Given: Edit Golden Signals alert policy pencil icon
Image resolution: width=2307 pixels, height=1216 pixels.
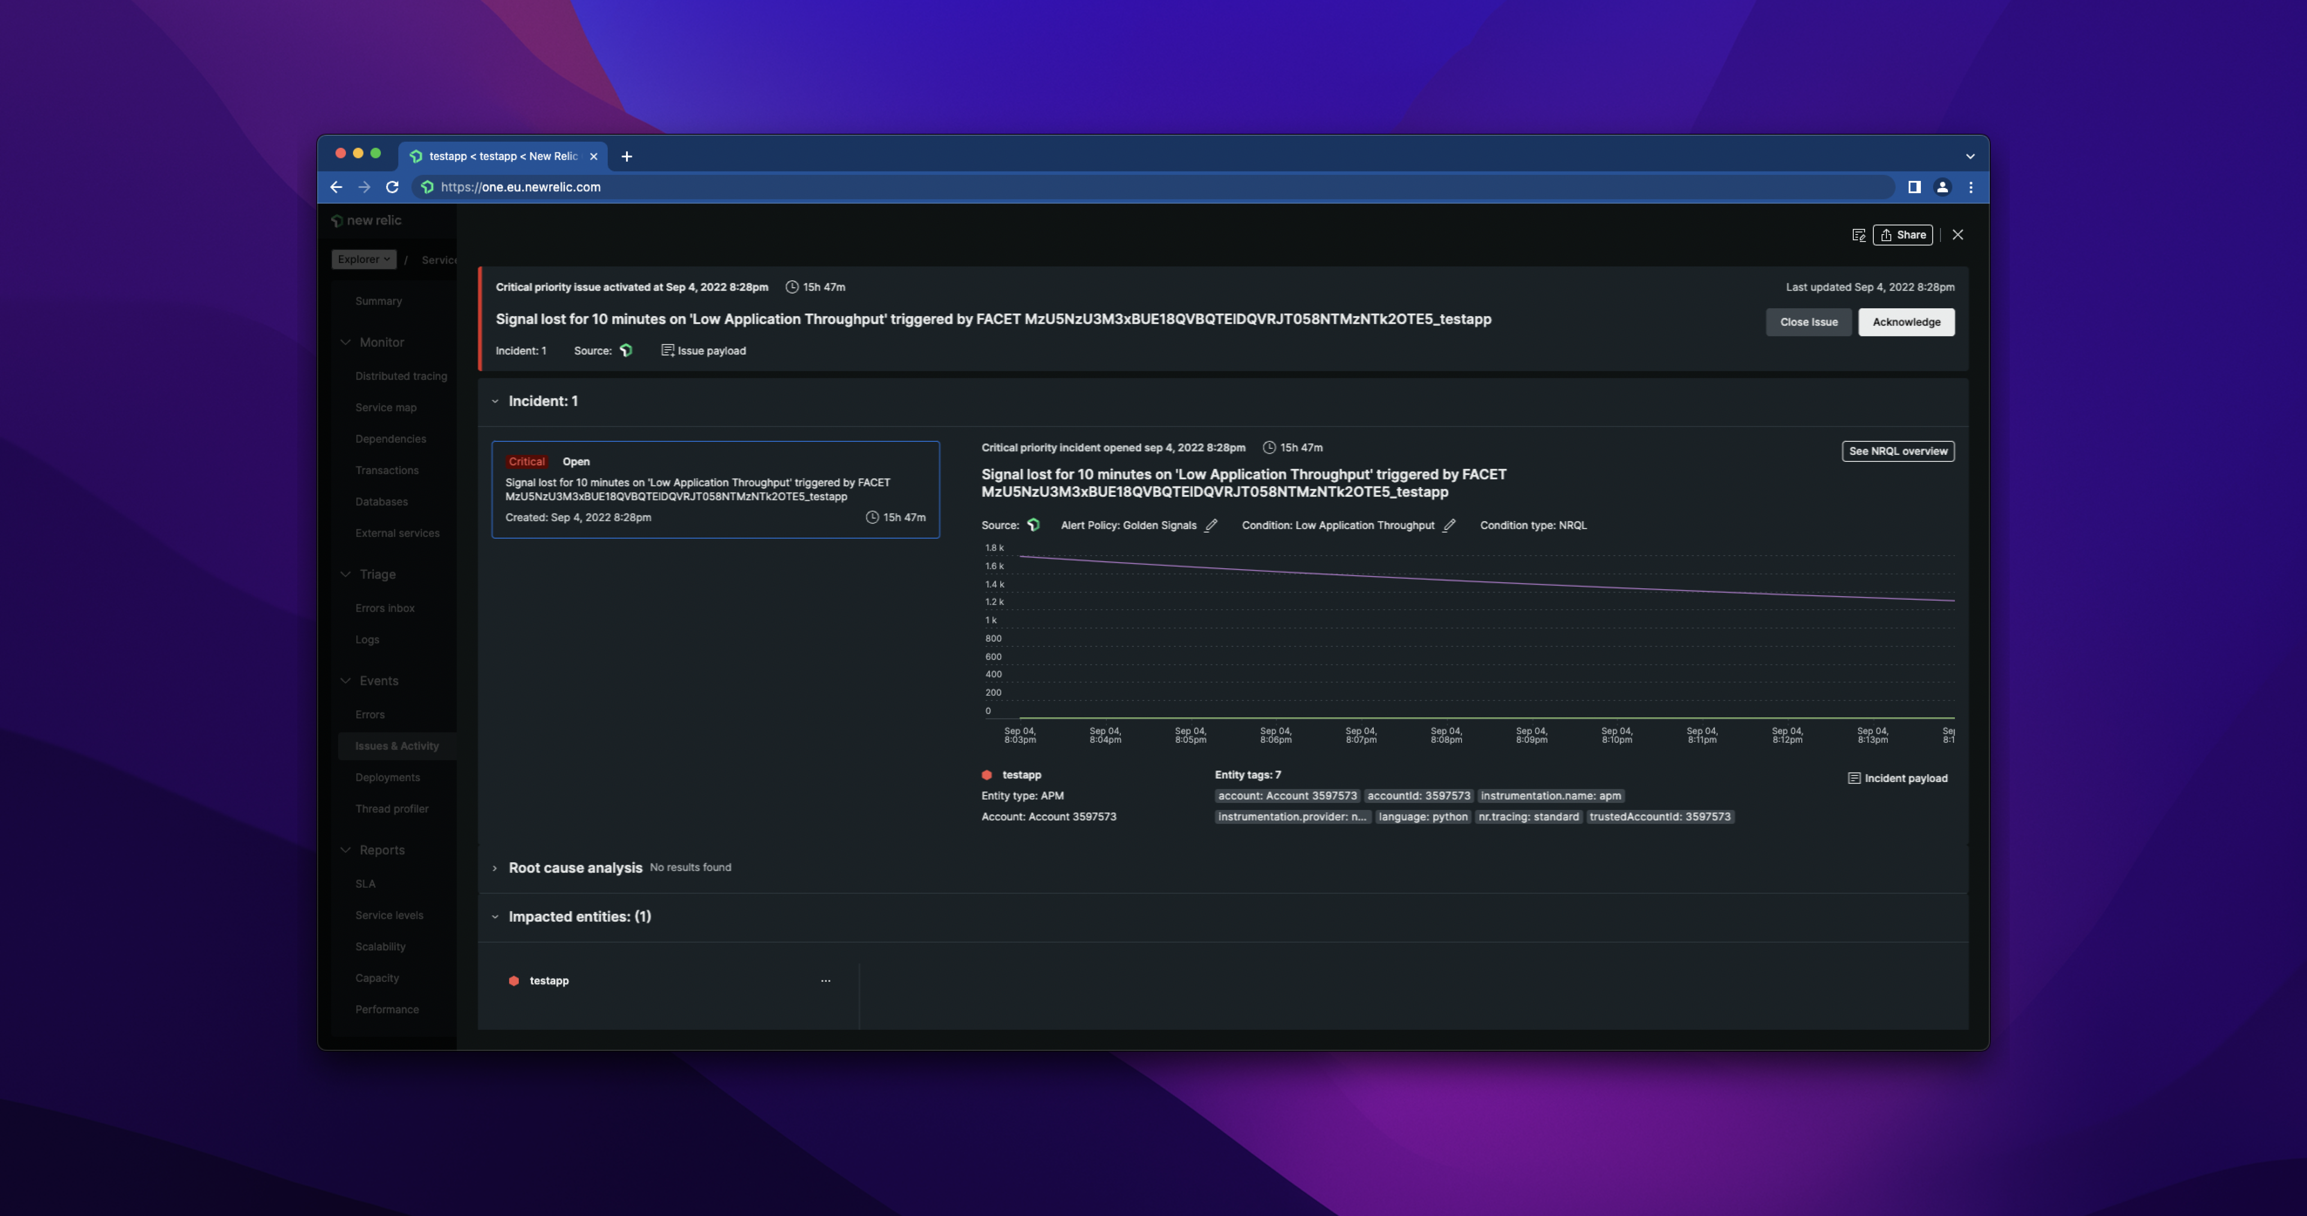Looking at the screenshot, I should click(x=1211, y=526).
